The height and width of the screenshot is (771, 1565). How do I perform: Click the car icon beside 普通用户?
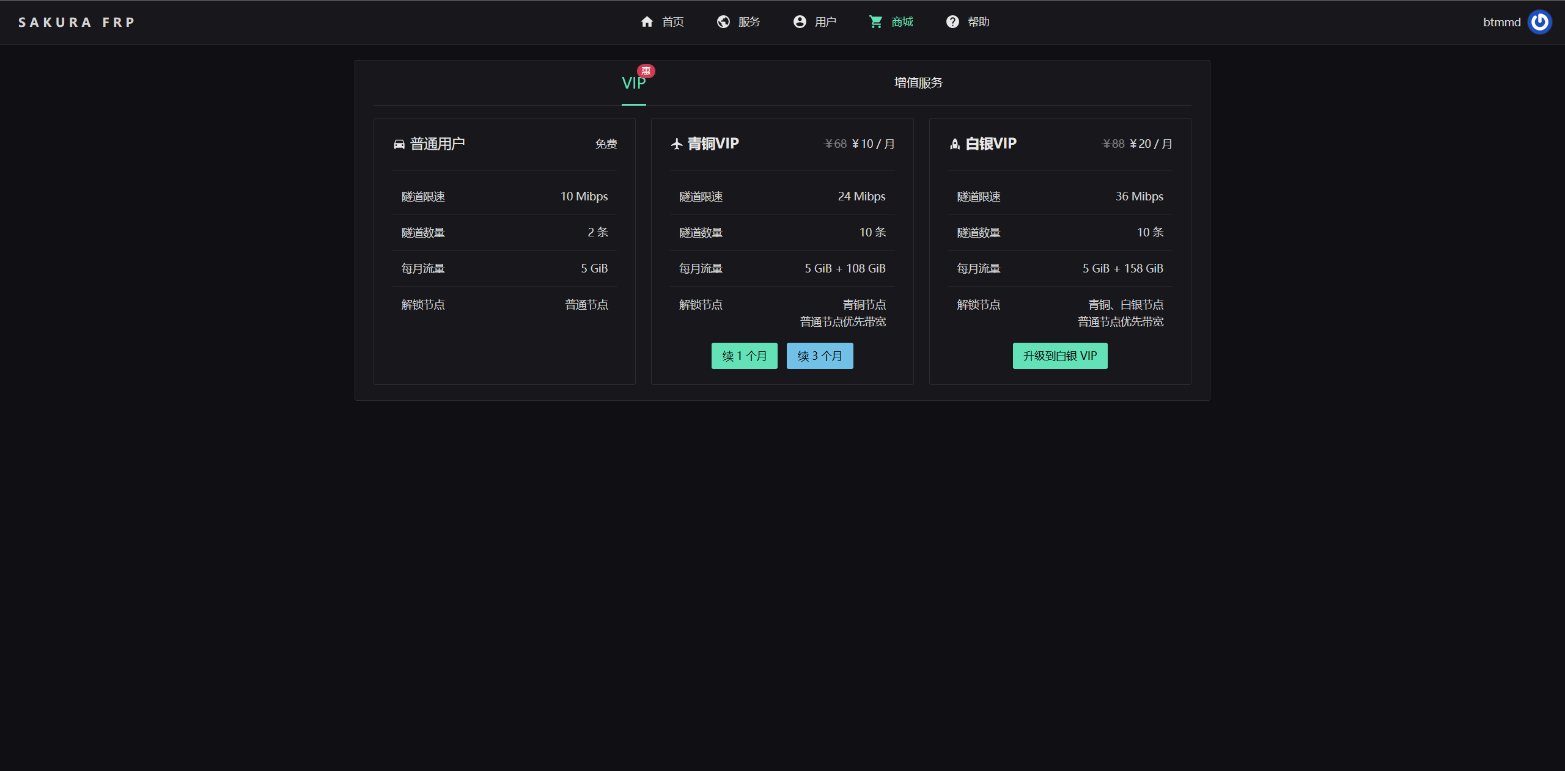pyautogui.click(x=399, y=144)
